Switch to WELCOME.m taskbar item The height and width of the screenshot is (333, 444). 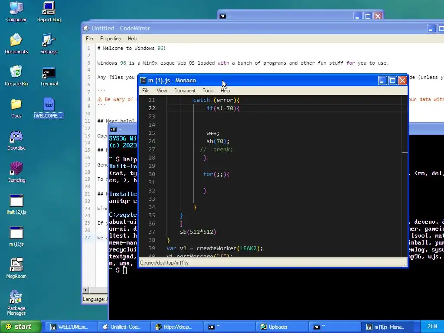[72, 327]
